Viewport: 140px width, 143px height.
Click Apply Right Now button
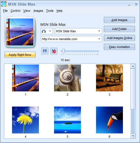point(20,55)
